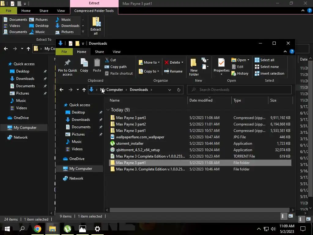
Task: Select wallpaperflare.com_wallpaper JPG file
Action: point(200,137)
